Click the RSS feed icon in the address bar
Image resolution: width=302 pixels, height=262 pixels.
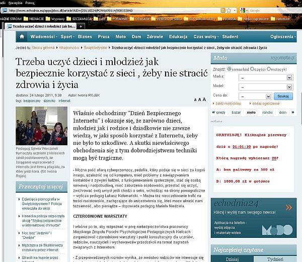[x=223, y=11]
